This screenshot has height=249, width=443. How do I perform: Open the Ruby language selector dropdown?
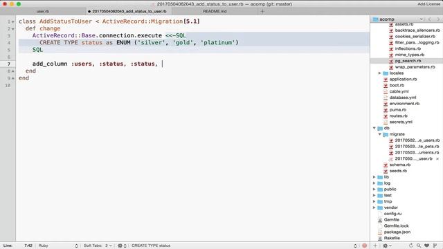coord(58,246)
